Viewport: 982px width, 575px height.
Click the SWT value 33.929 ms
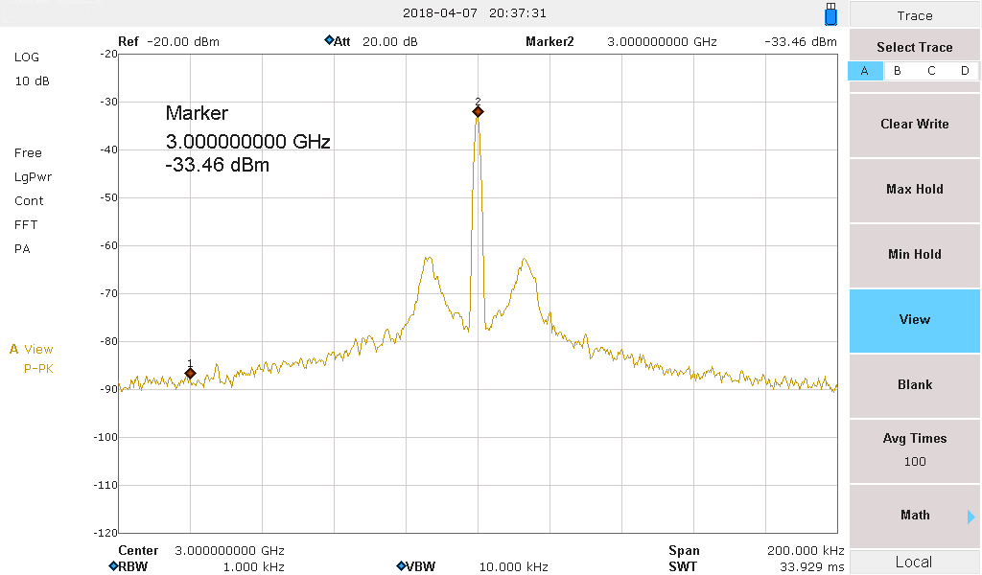click(x=811, y=567)
